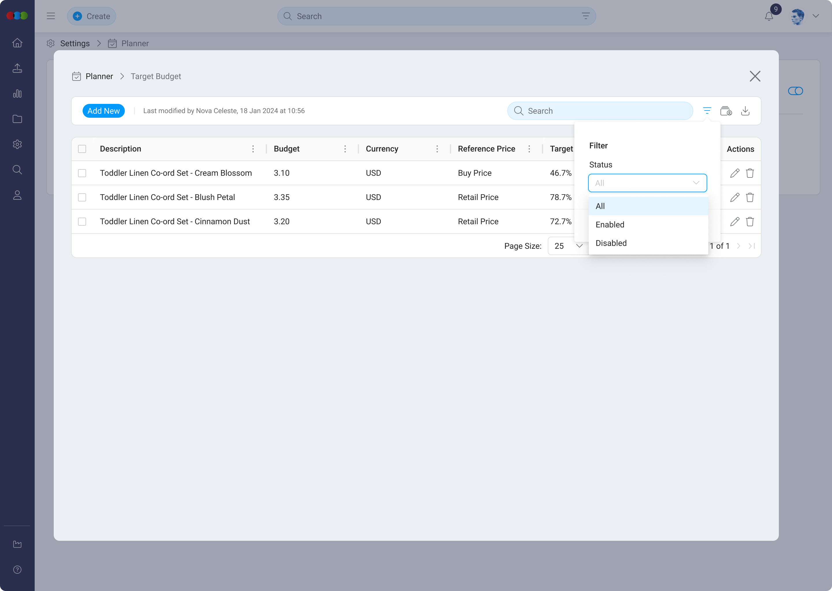Click the analytics bar chart icon in the sidebar

point(17,93)
